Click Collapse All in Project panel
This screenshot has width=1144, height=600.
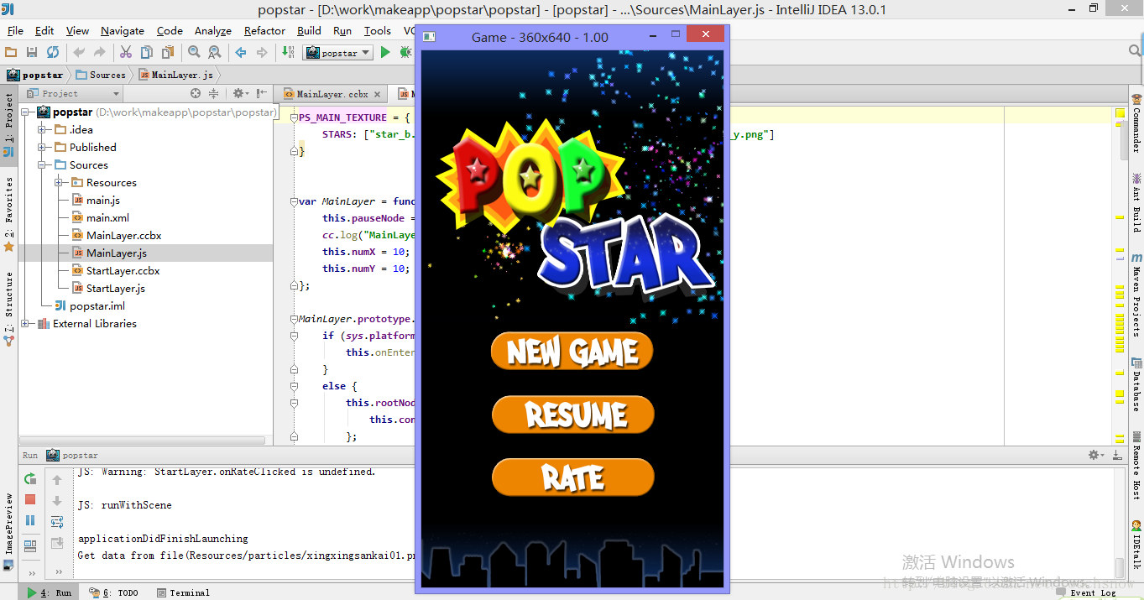(213, 93)
